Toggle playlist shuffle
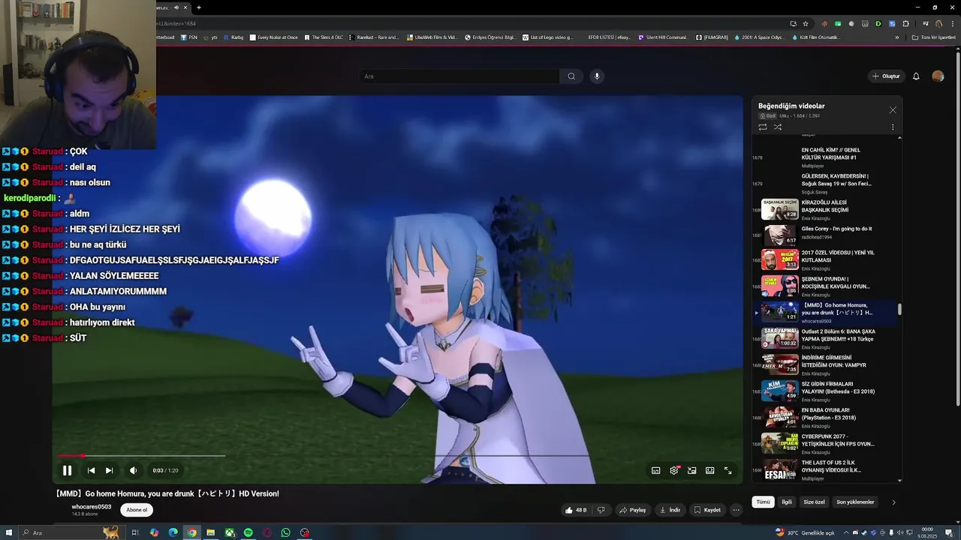 tap(778, 127)
